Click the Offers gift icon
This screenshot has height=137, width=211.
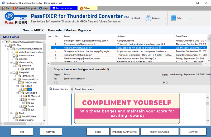[x=81, y=8]
